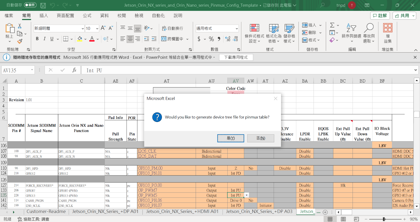This screenshot has height=222, width=420.
Task: Click No (否) in the Excel dialog
Action: pos(261,138)
